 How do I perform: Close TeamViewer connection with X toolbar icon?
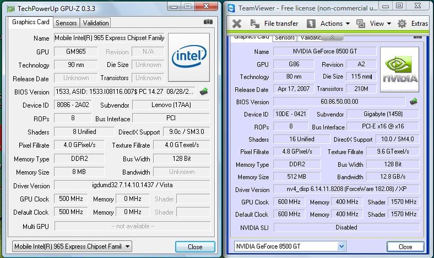tap(237, 24)
